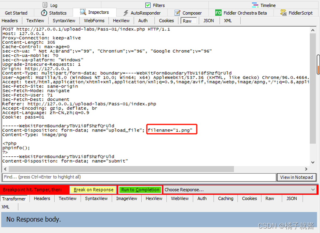Image resolution: width=320 pixels, height=233 pixels.
Task: Select the response Auth tab
Action: coord(202,199)
